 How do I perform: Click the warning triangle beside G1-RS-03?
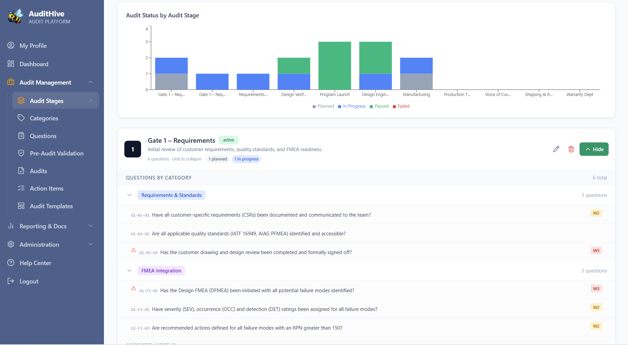133,250
